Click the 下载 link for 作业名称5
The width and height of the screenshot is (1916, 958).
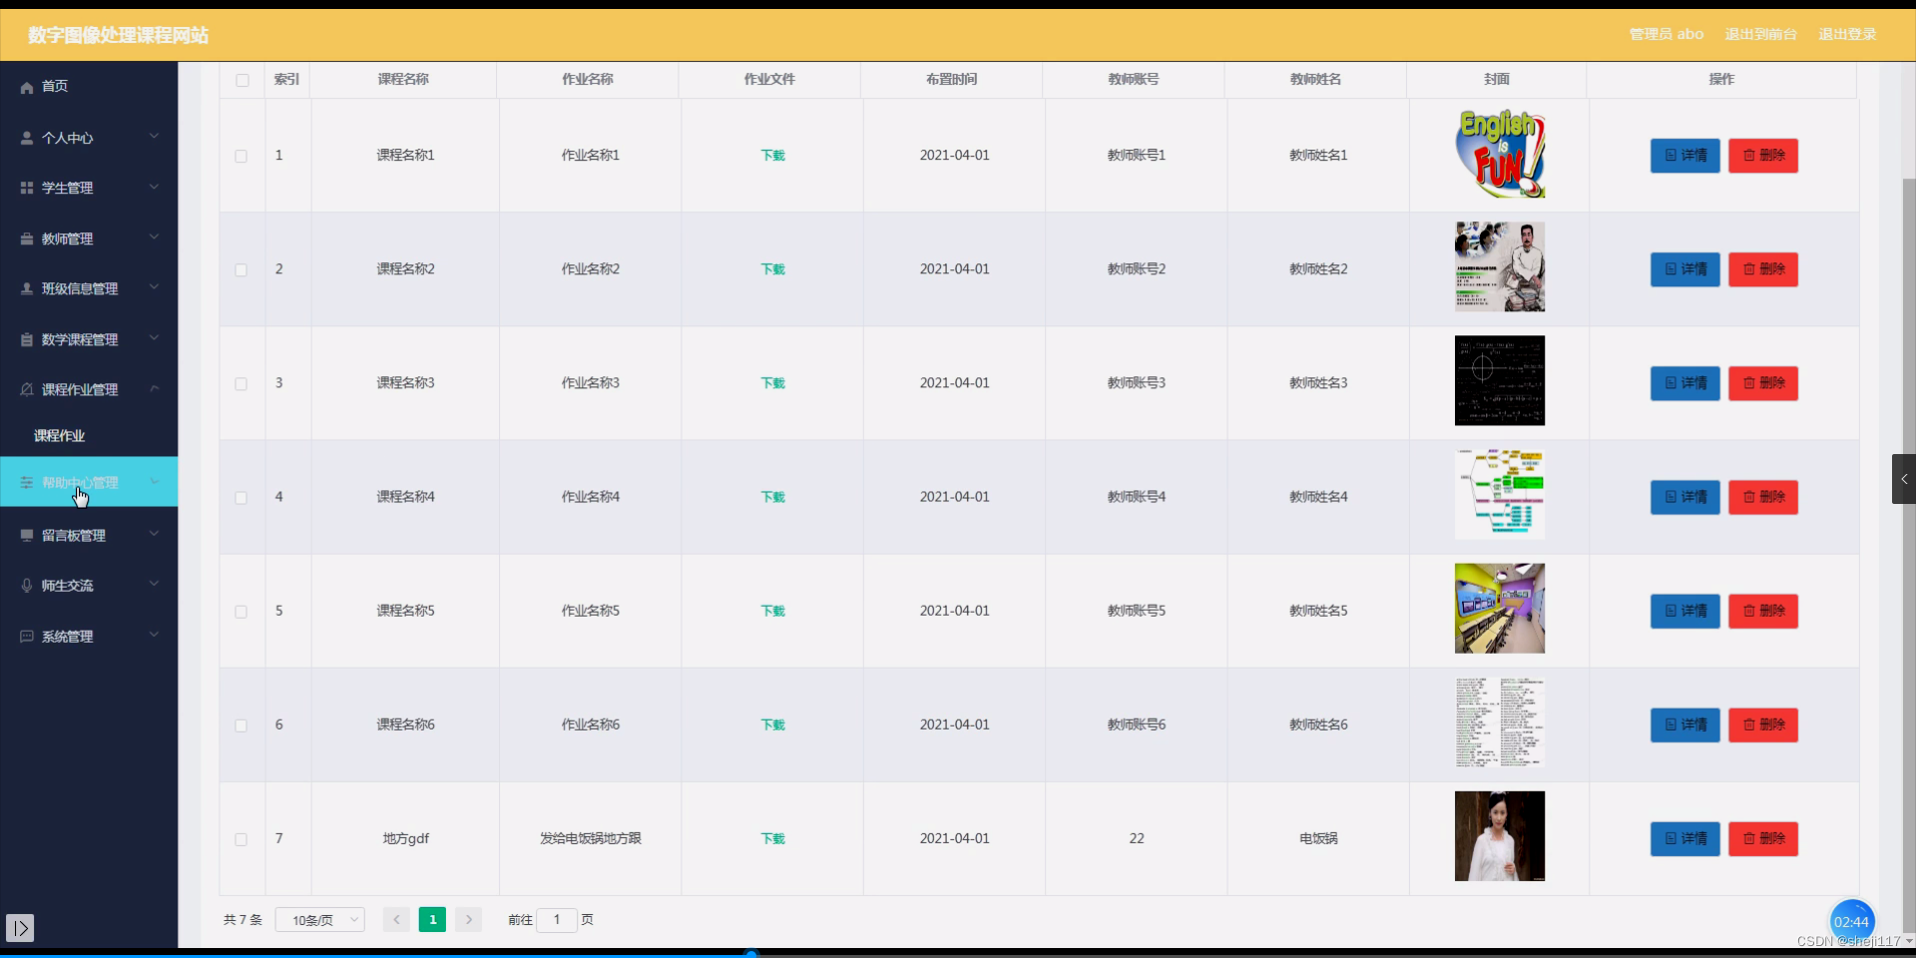point(771,611)
